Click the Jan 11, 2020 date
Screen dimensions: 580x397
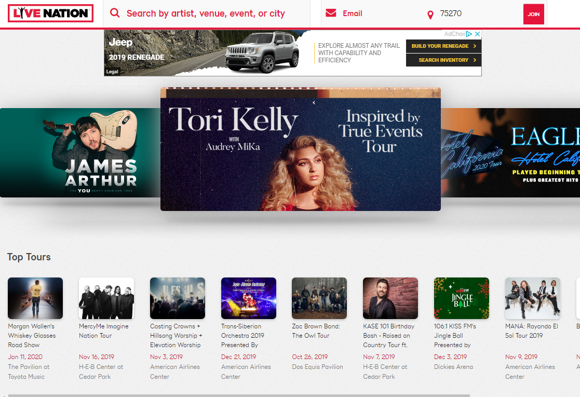pyautogui.click(x=25, y=356)
